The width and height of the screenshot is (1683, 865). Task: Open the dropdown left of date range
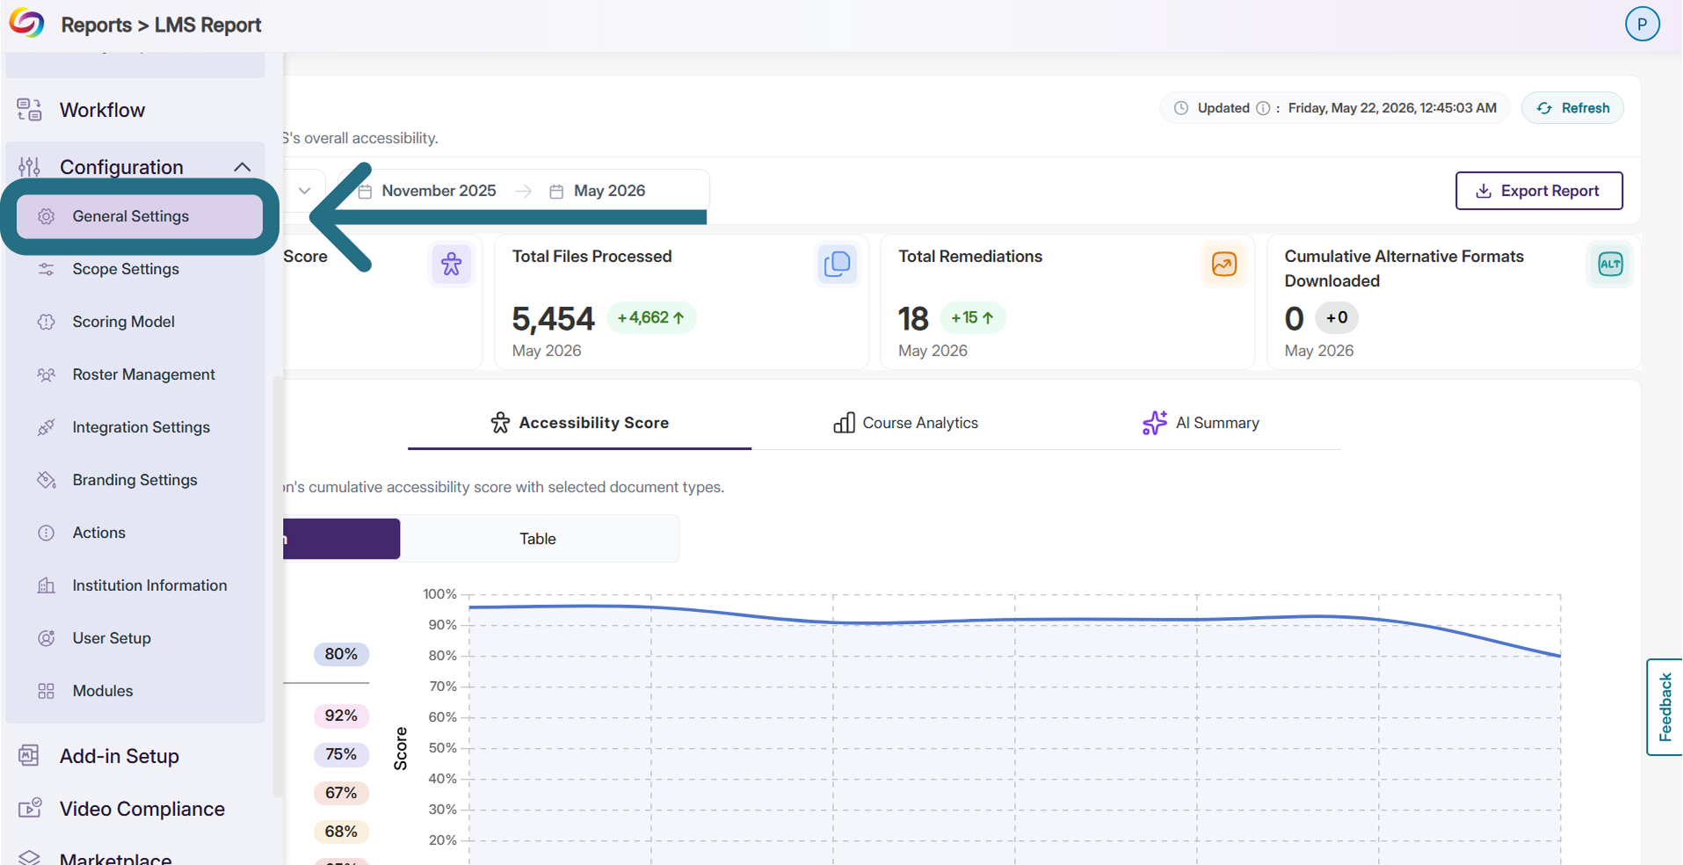click(x=304, y=191)
